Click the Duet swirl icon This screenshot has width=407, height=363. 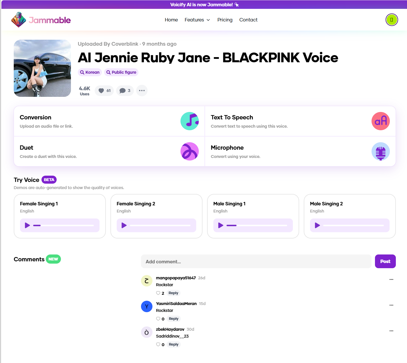coord(190,151)
